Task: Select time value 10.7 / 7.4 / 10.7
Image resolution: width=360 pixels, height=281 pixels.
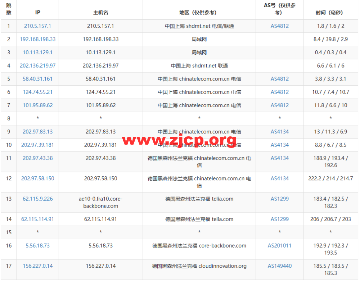Action: pyautogui.click(x=330, y=92)
